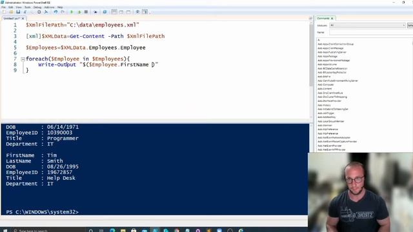The height and width of the screenshot is (232, 413).
Task: Show script pane on right layout icon
Action: [121, 12]
